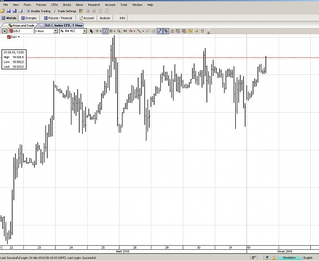Open the Research menu
The image size is (319, 261).
tap(94, 5)
